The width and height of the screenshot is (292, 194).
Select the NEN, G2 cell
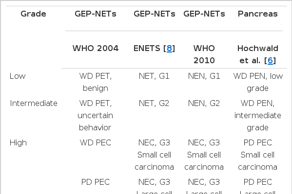point(204,103)
